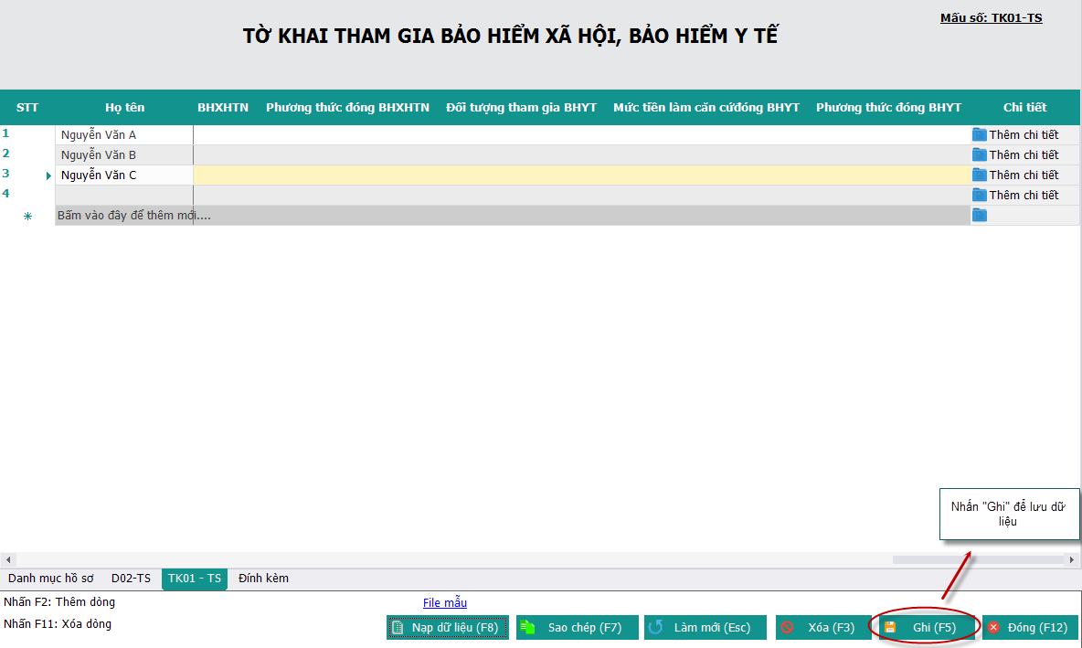Image resolution: width=1082 pixels, height=648 pixels.
Task: Click the STT column header
Action: coord(27,107)
